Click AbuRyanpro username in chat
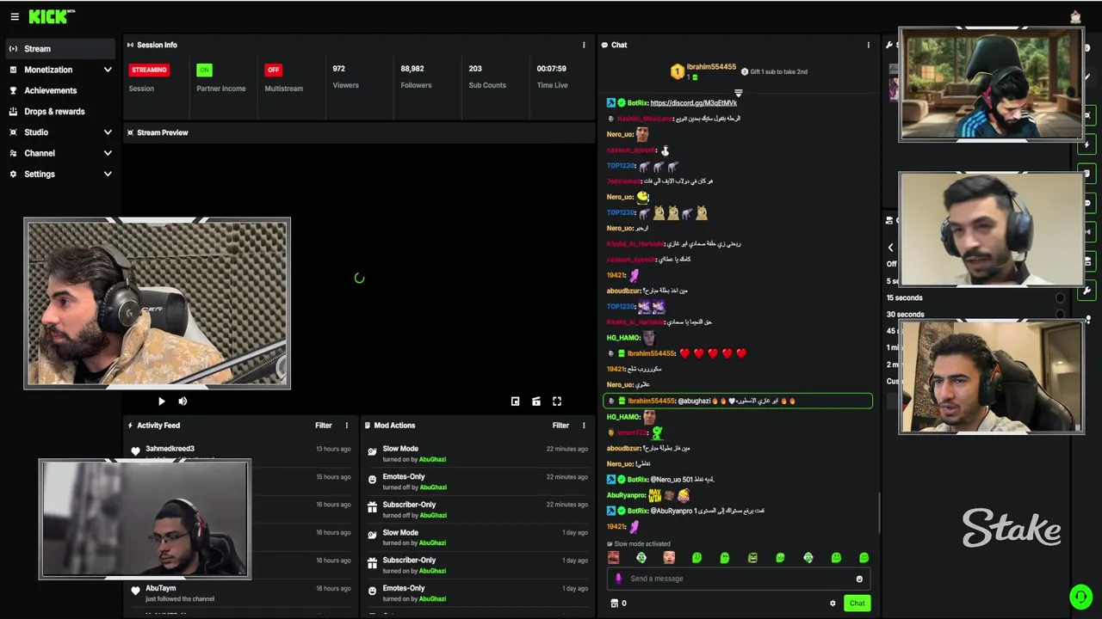 [x=626, y=495]
